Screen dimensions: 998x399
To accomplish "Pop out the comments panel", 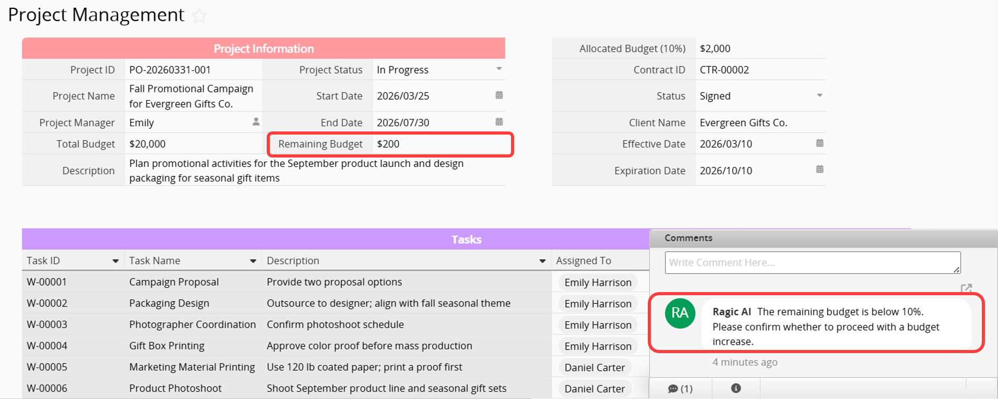I will [x=966, y=288].
